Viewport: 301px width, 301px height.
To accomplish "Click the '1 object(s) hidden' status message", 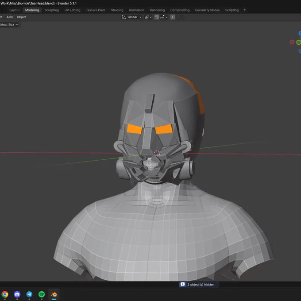I will (201, 285).
